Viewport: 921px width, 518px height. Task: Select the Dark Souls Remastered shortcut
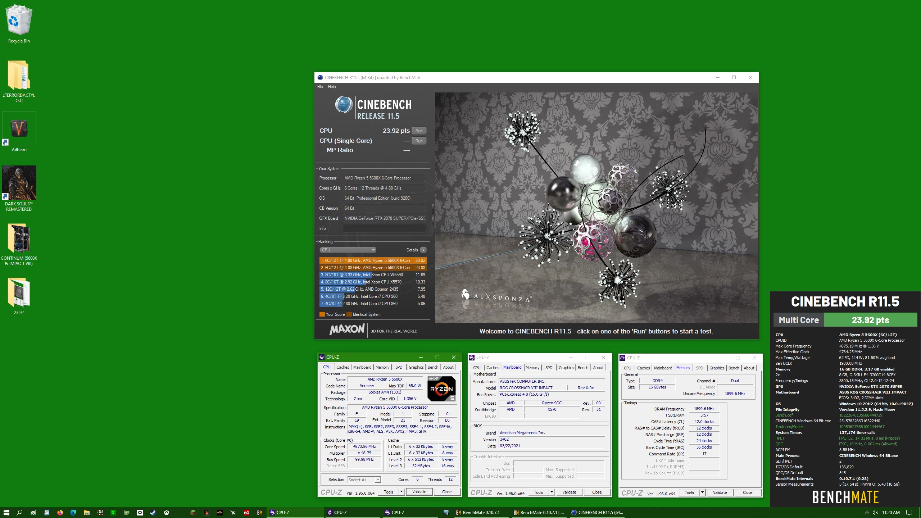(19, 188)
